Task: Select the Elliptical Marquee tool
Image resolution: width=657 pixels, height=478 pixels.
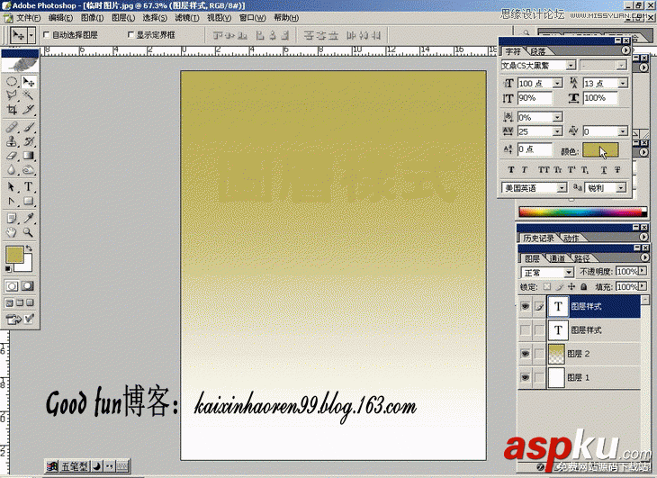Action: click(x=12, y=82)
